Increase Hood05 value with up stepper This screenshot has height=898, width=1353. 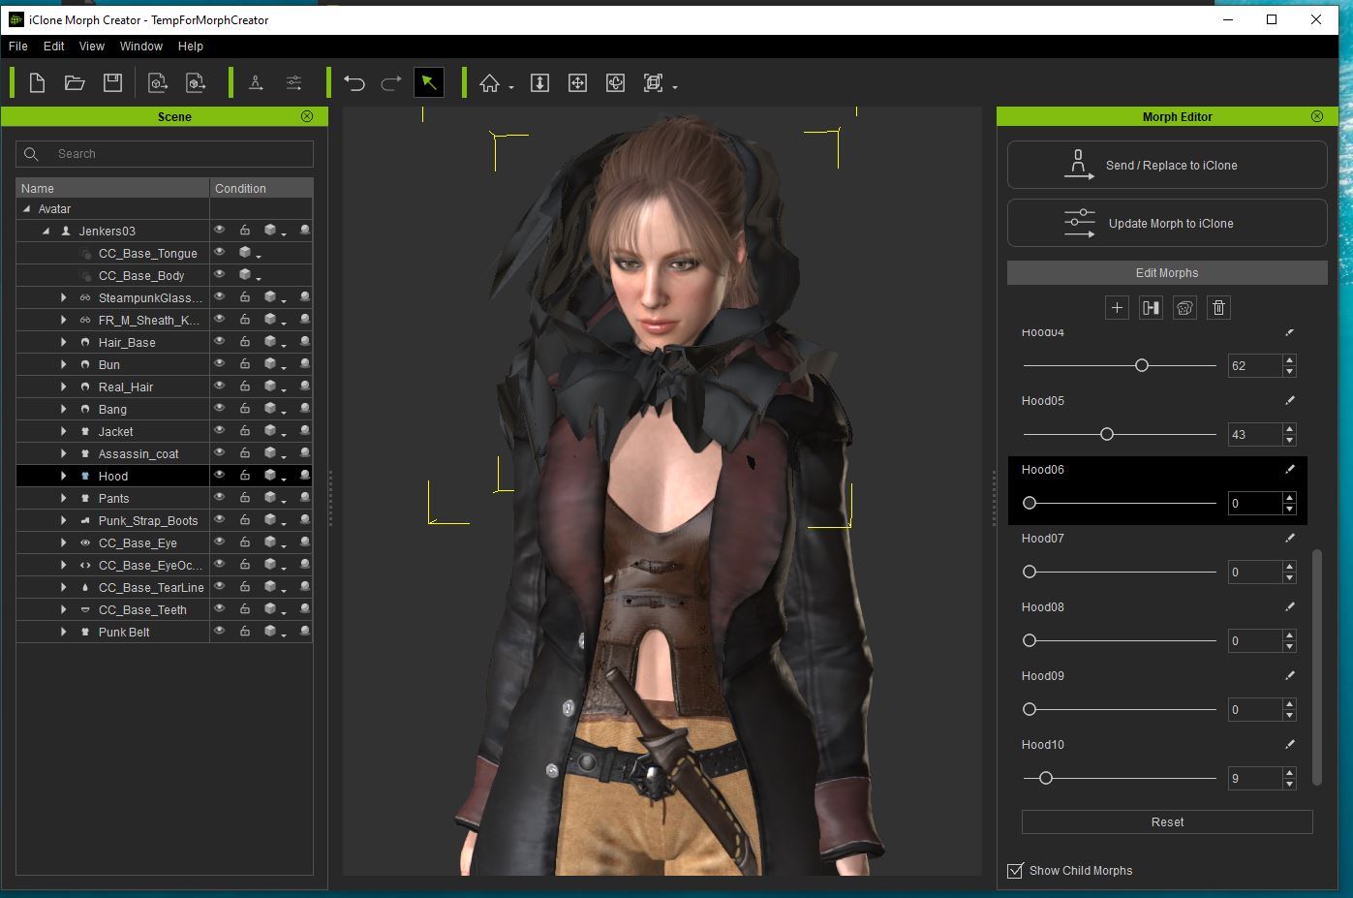(x=1289, y=428)
